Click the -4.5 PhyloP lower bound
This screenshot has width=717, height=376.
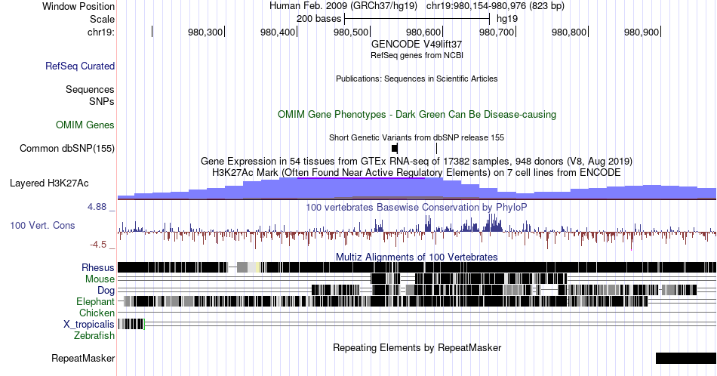[98, 245]
